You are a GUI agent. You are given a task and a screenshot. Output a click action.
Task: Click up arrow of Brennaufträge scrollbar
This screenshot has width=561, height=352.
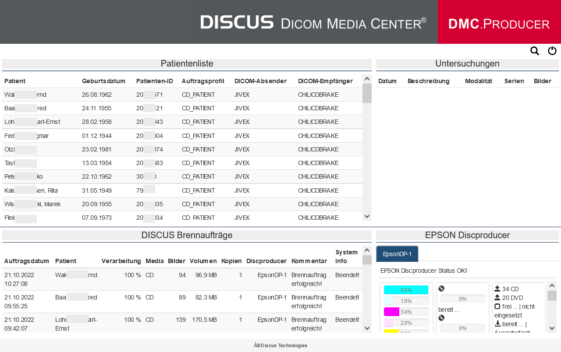click(367, 250)
